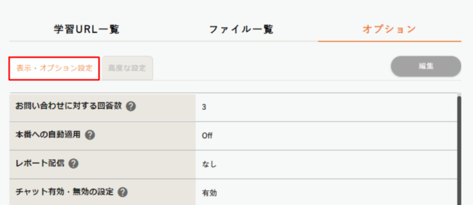Select the オプション tab

(389, 29)
